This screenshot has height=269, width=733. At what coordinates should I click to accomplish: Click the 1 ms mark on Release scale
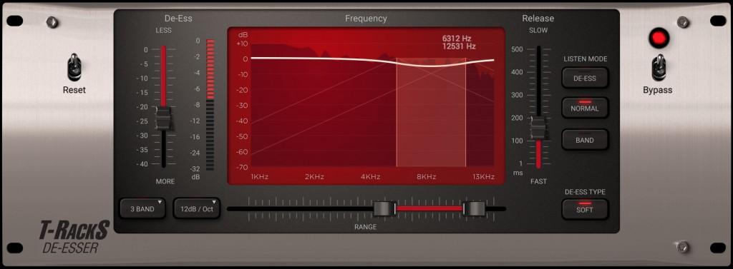pos(520,163)
